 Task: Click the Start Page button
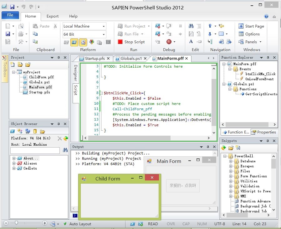pyautogui.click(x=251, y=26)
